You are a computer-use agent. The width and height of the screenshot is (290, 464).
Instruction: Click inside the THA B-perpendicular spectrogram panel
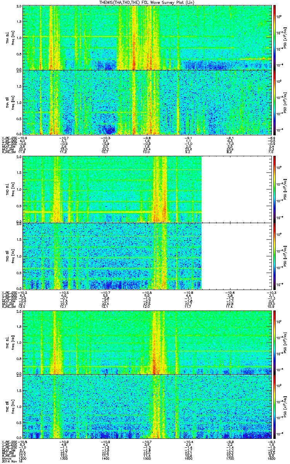pyautogui.click(x=147, y=38)
